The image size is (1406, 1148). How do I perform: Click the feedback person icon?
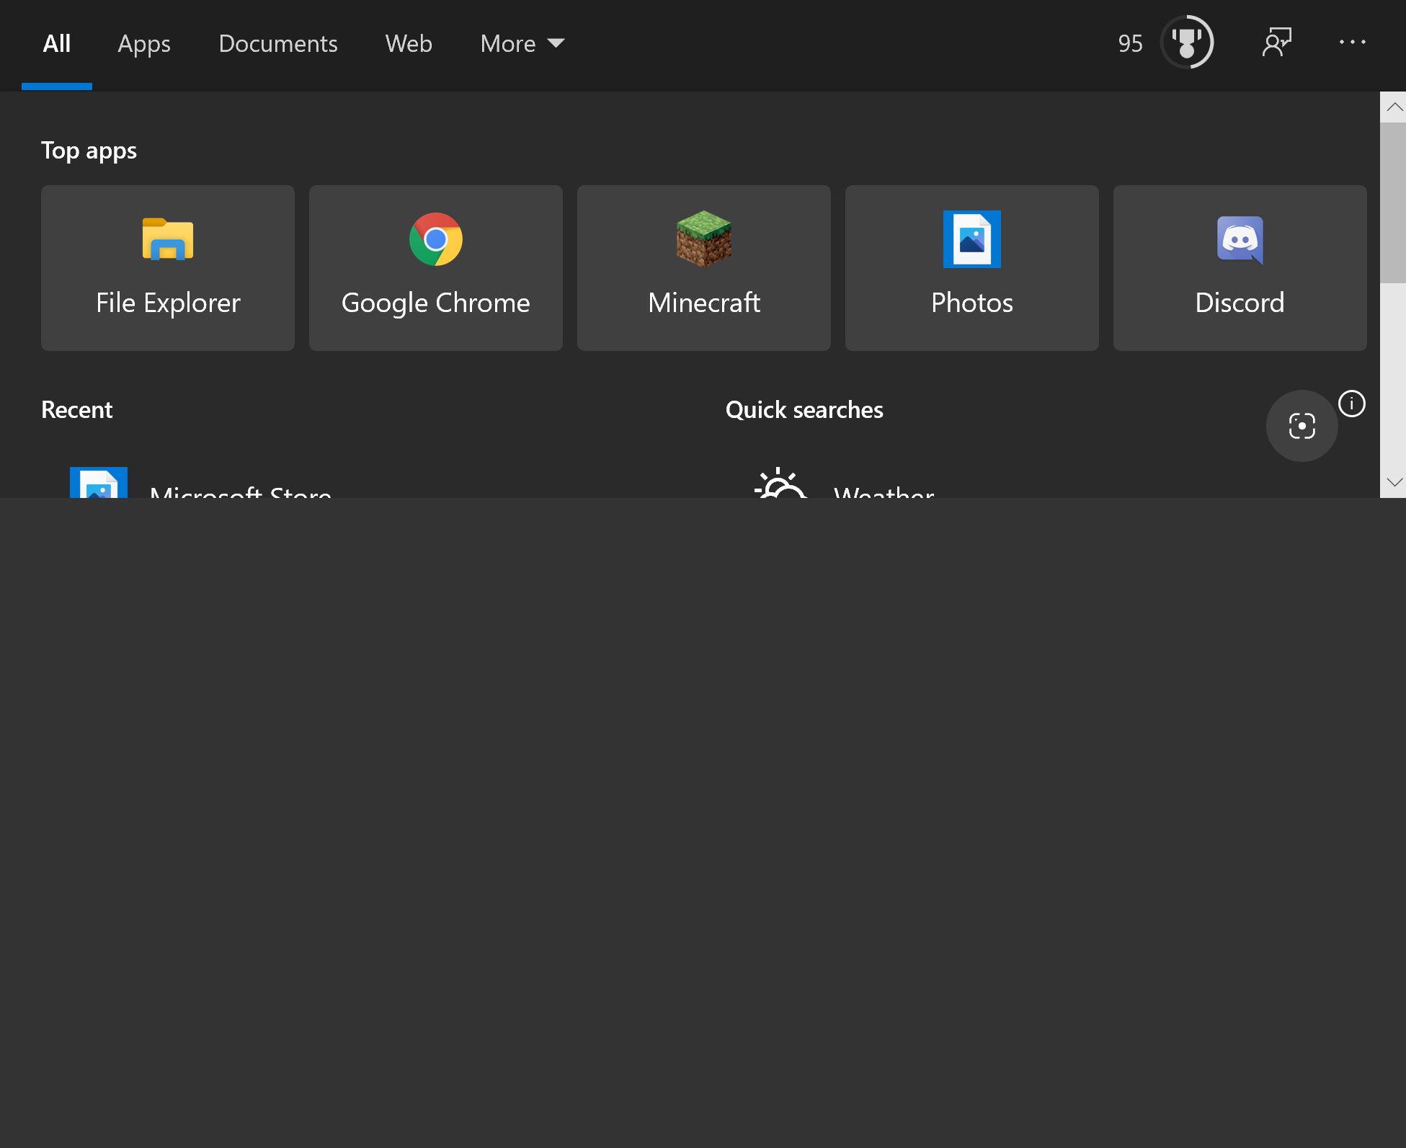1277,43
